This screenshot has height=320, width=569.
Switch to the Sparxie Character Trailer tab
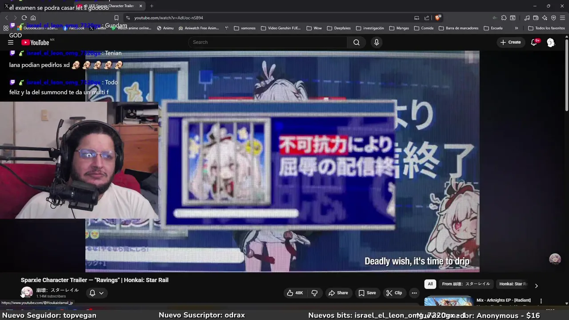point(109,6)
